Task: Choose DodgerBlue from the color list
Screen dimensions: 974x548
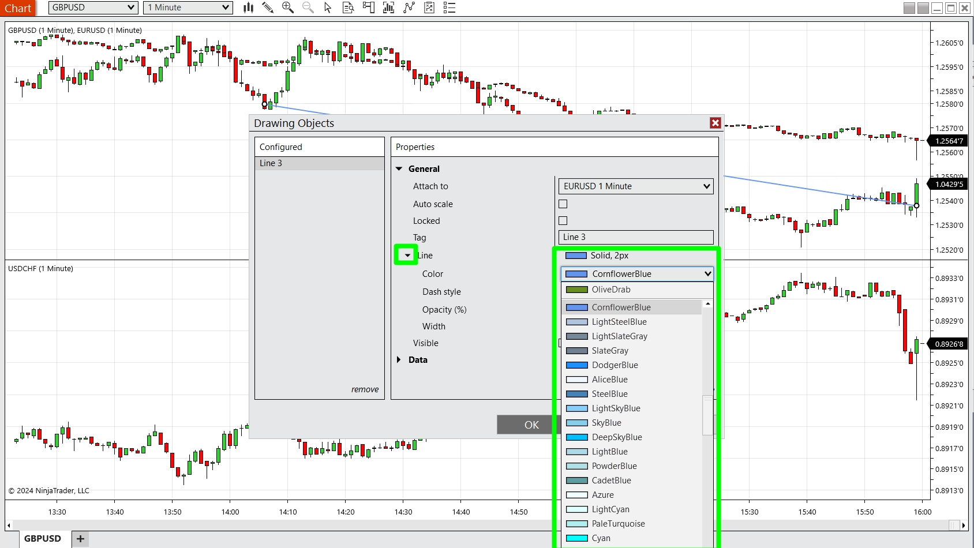Action: (615, 365)
